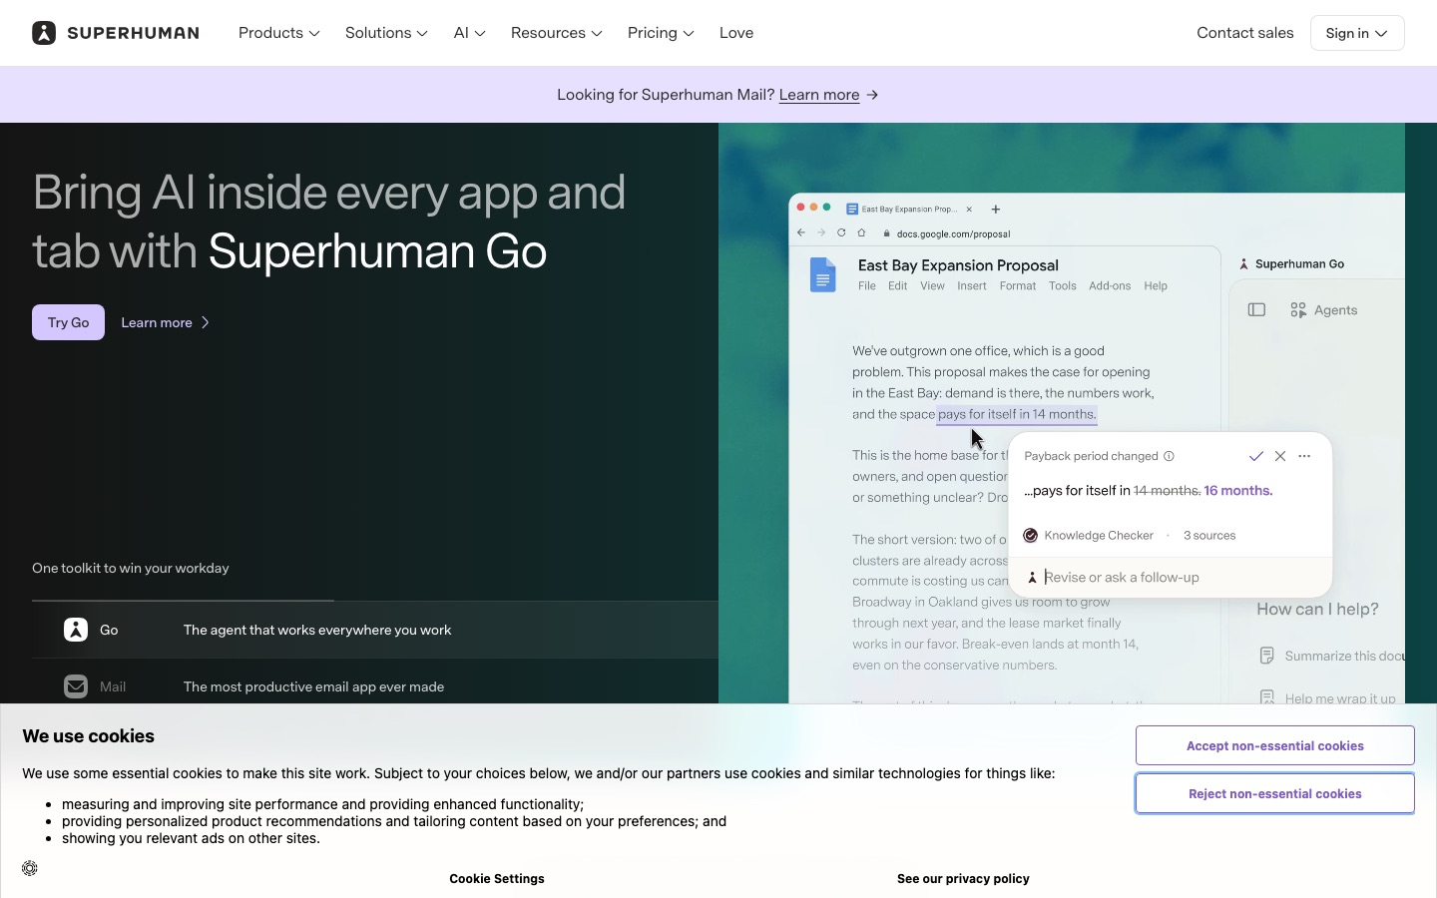View See our privacy policy link
The width and height of the screenshot is (1437, 898).
click(x=963, y=879)
